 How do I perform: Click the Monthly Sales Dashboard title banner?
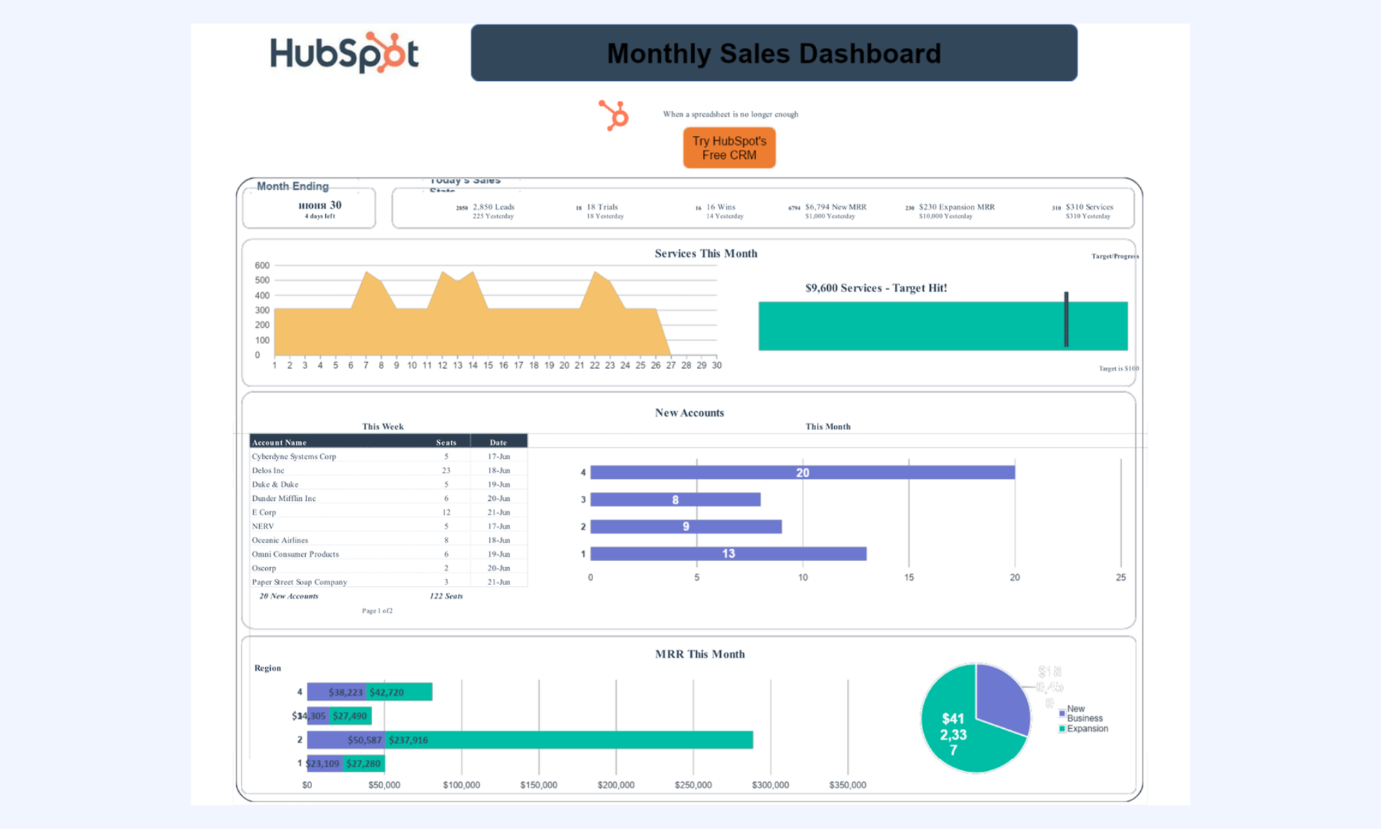[774, 53]
